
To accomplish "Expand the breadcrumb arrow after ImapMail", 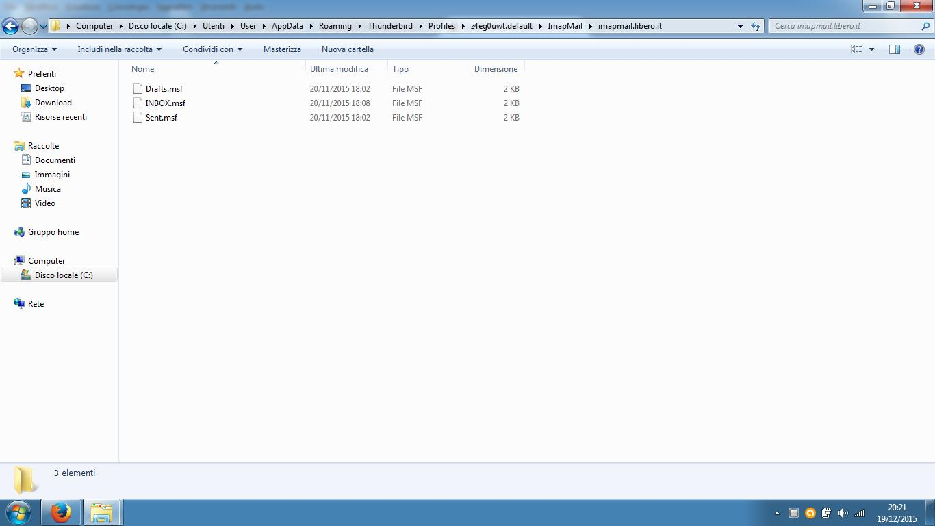I will click(x=591, y=26).
